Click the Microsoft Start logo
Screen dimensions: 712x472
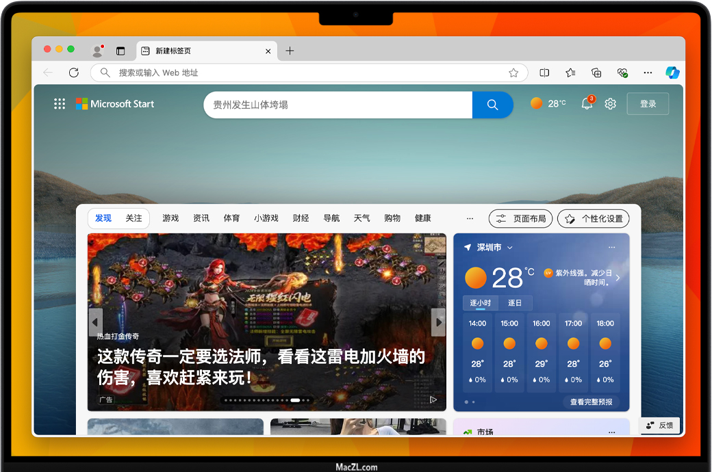115,104
